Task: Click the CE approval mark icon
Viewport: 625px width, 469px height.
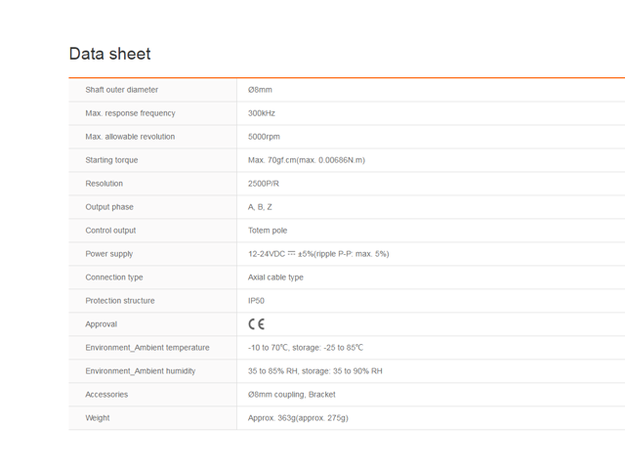Action: pos(256,323)
